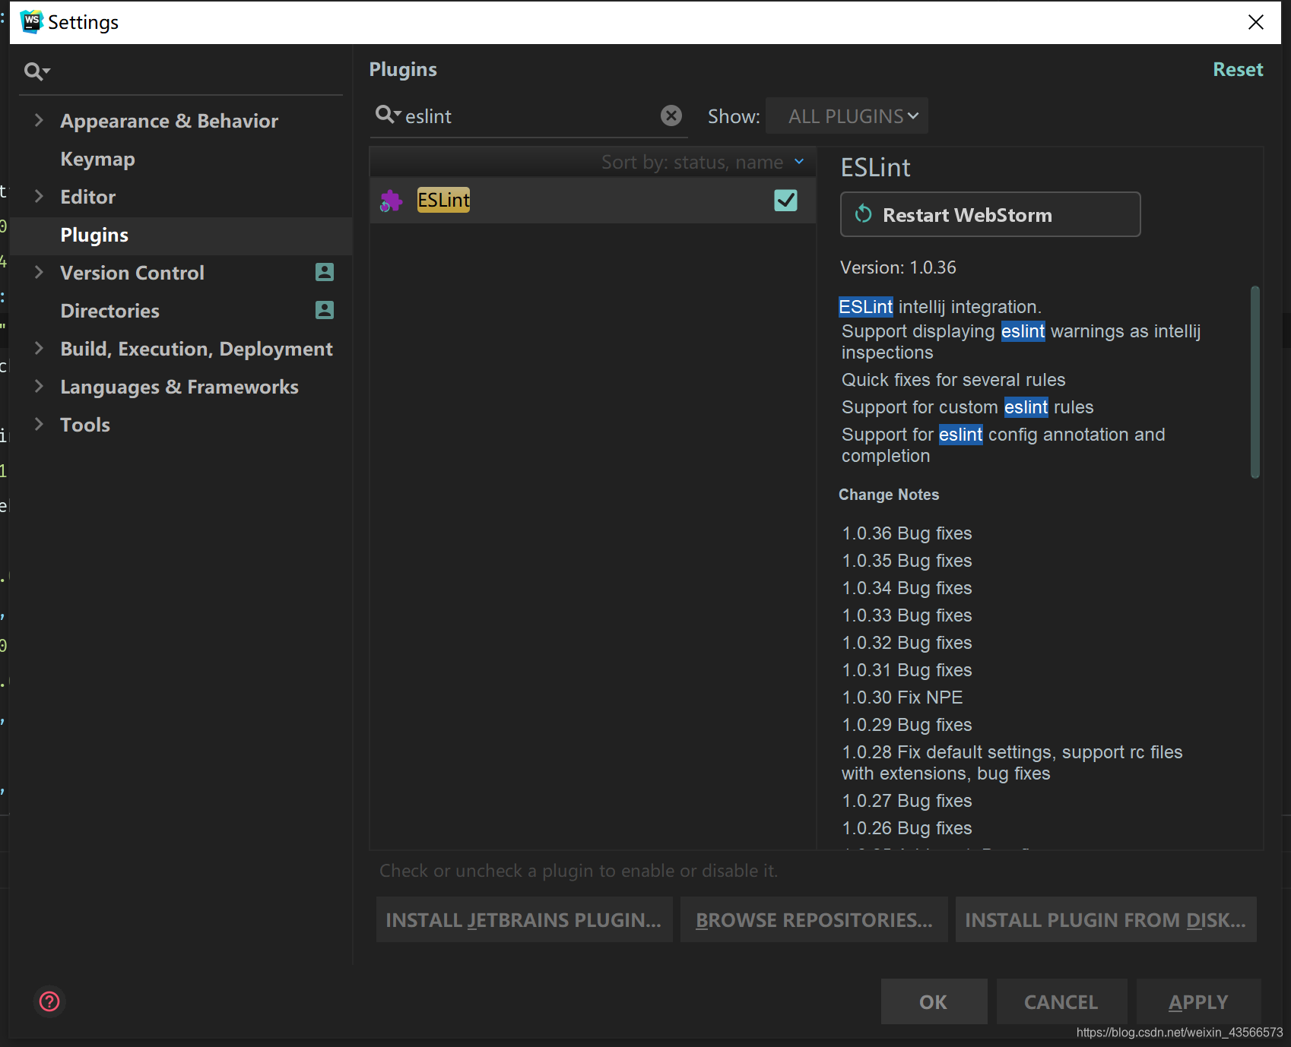1291x1047 pixels.
Task: Click Install Plugin From Disk button
Action: pyautogui.click(x=1105, y=919)
